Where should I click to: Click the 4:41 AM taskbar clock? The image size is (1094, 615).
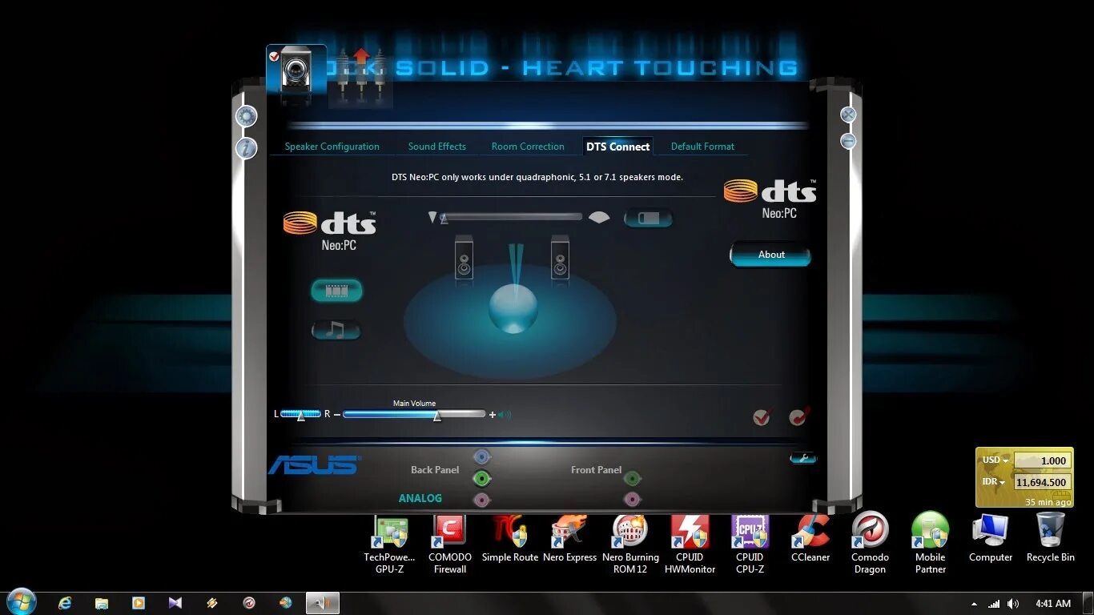click(1052, 604)
